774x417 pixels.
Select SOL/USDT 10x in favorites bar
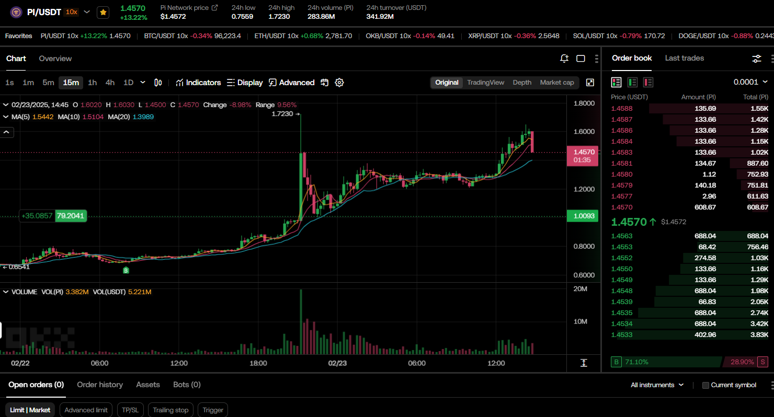coord(619,36)
